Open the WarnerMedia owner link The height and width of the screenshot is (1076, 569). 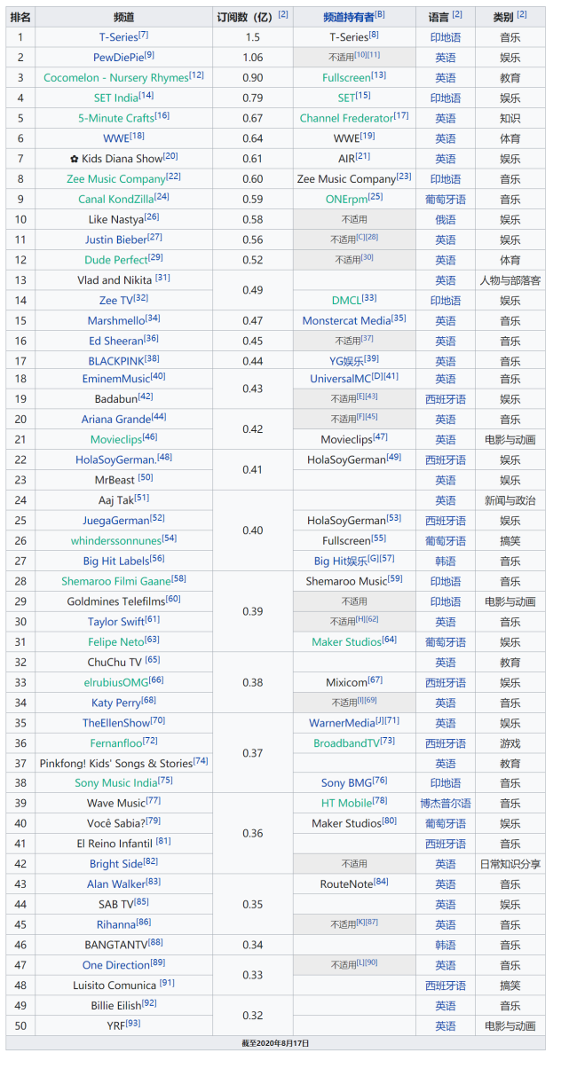coord(343,724)
